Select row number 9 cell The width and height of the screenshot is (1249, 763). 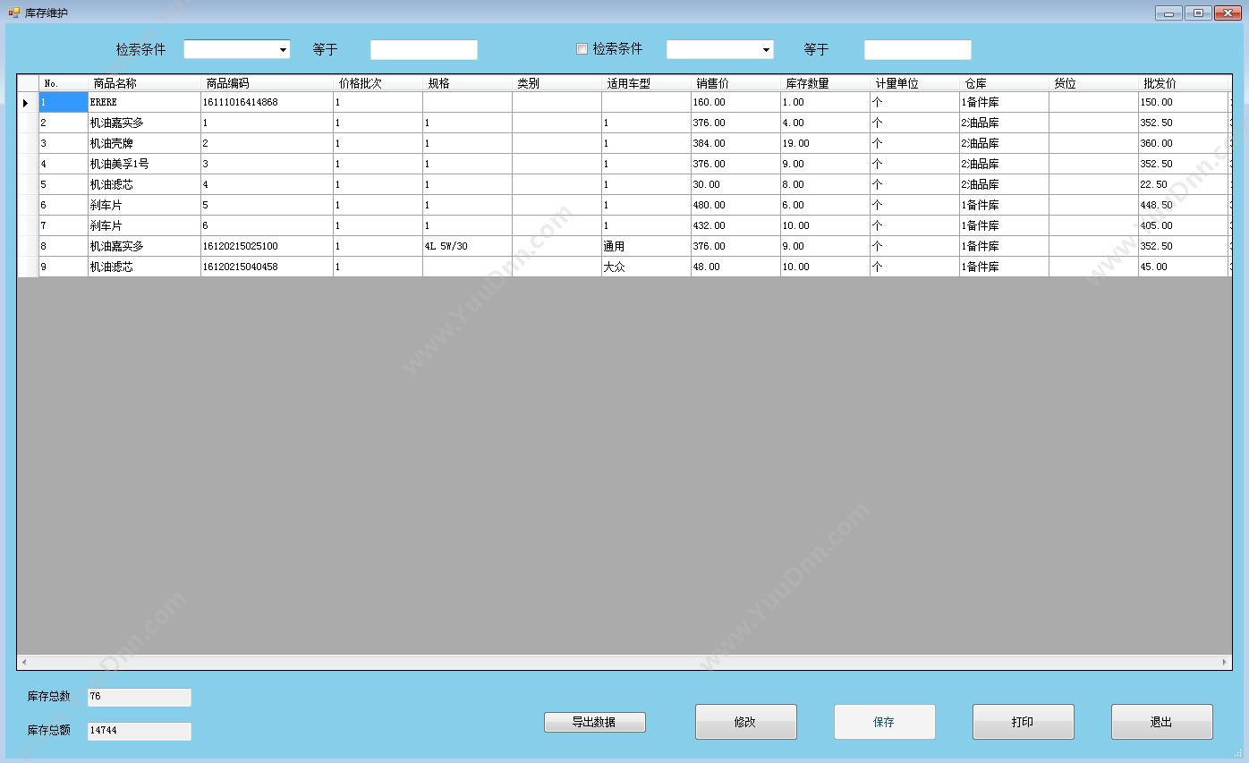click(x=64, y=267)
